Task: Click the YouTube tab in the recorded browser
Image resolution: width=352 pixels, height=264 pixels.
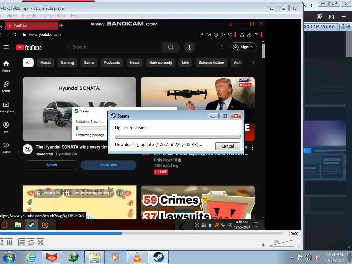Action: pyautogui.click(x=31, y=26)
